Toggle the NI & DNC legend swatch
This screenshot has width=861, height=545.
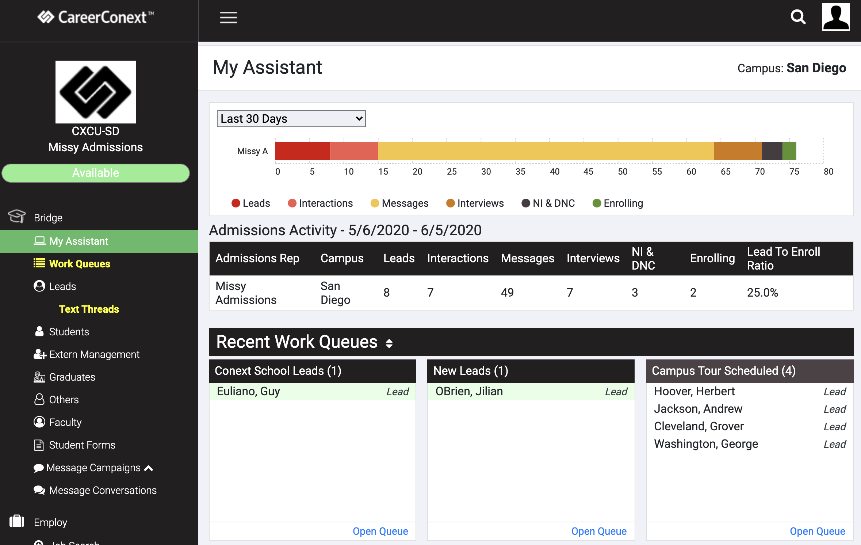[x=525, y=203]
